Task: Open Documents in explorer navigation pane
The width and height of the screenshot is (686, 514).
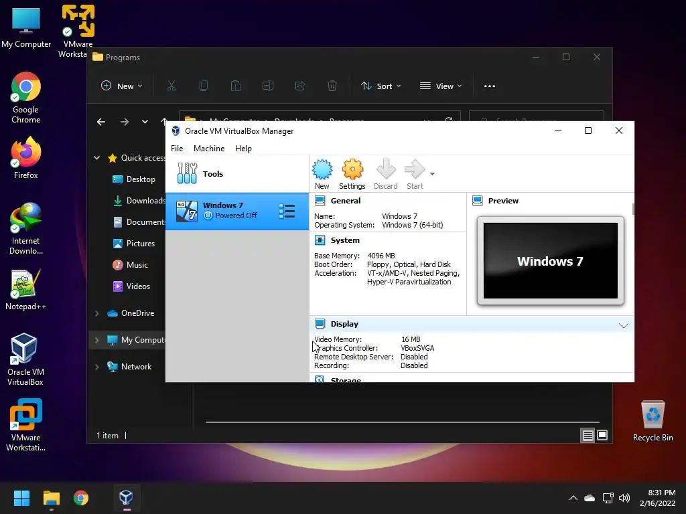Action: pyautogui.click(x=139, y=222)
